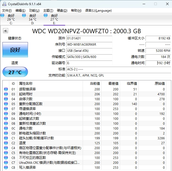Click the status orb for C6 不可校正的扇区数
The width and height of the screenshot is (172, 171).
click(6, 158)
